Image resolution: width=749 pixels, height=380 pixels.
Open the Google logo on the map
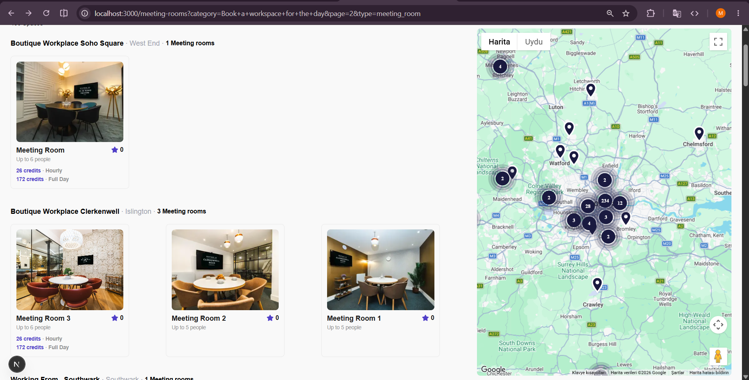coord(493,369)
